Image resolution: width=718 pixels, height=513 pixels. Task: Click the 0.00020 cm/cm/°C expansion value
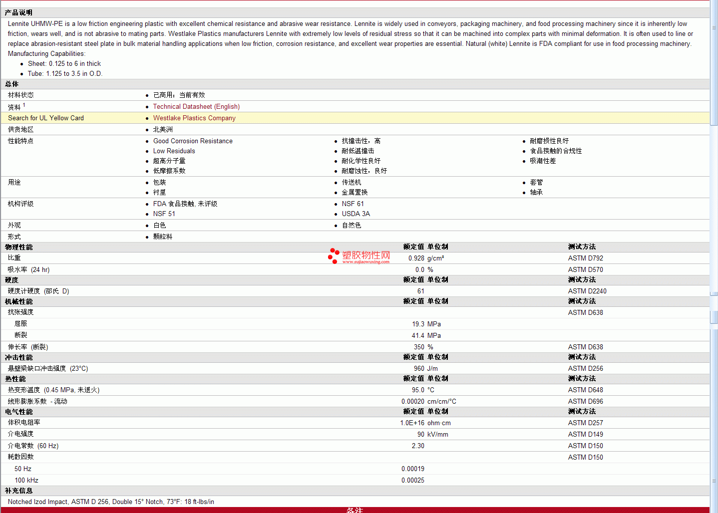(x=429, y=401)
